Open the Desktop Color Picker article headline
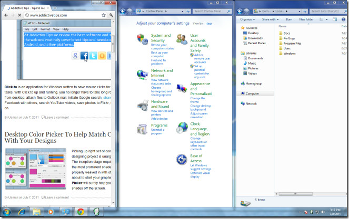Viewport: 349px width, 219px height. click(x=58, y=138)
